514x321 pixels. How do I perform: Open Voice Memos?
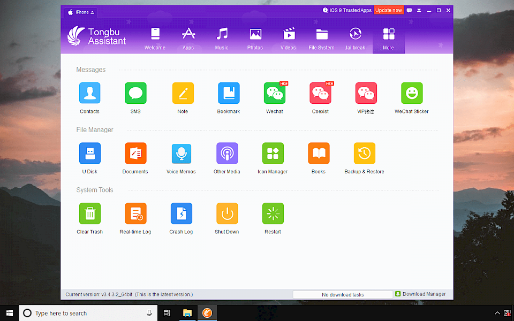tap(182, 154)
